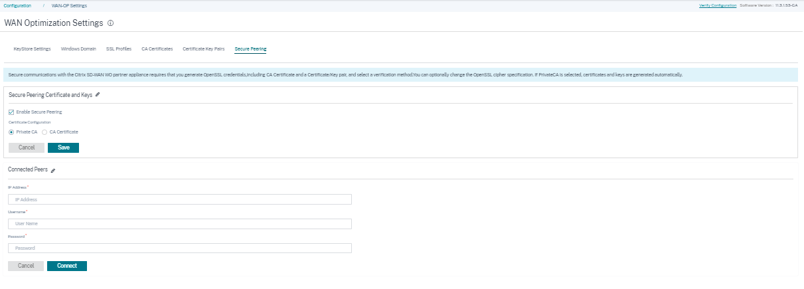Open the SSL Profiles tab

click(119, 48)
